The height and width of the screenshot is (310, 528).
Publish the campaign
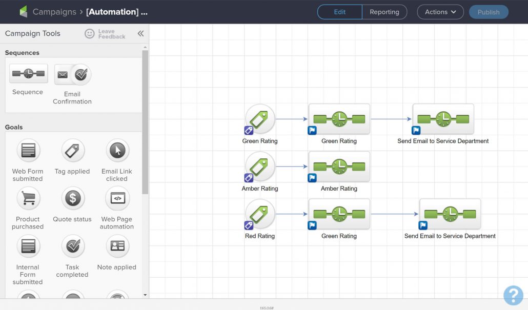click(x=489, y=12)
